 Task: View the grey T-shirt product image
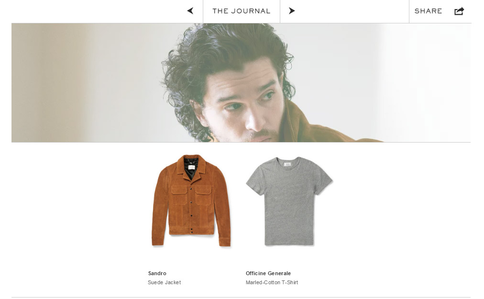click(x=289, y=201)
